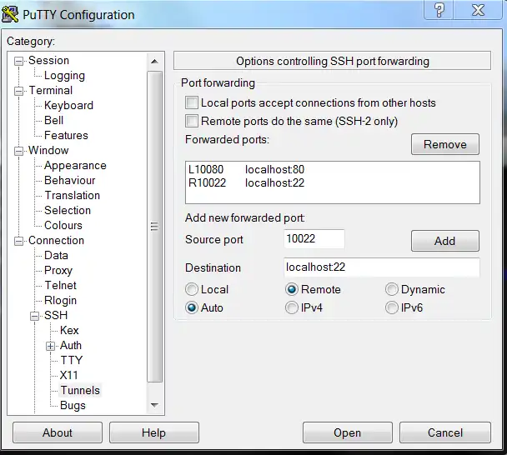
Task: Select the Remote radio button
Action: [x=291, y=289]
